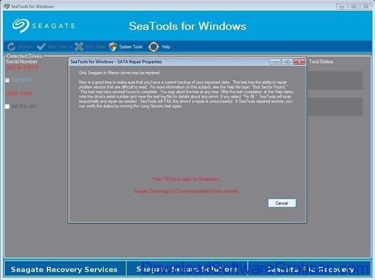Click the Help lifebuoy icon
Screen dimensions: 375x280
(154, 47)
